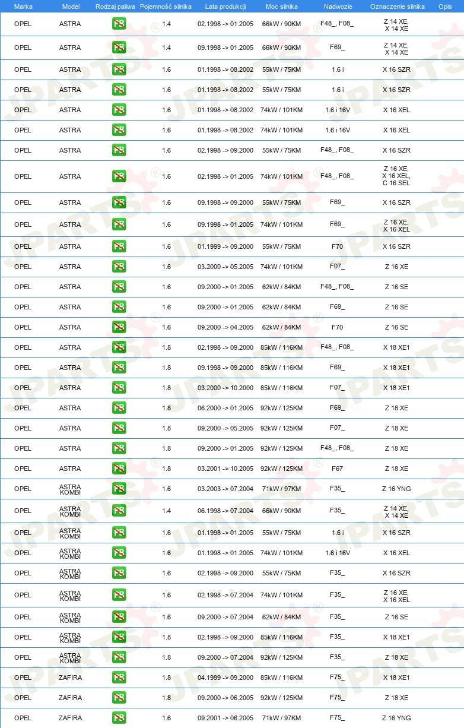The image size is (464, 728).
Task: Click fuel icon, Astra Kombi 71kW Z 16 YNG row
Action: pos(119,489)
